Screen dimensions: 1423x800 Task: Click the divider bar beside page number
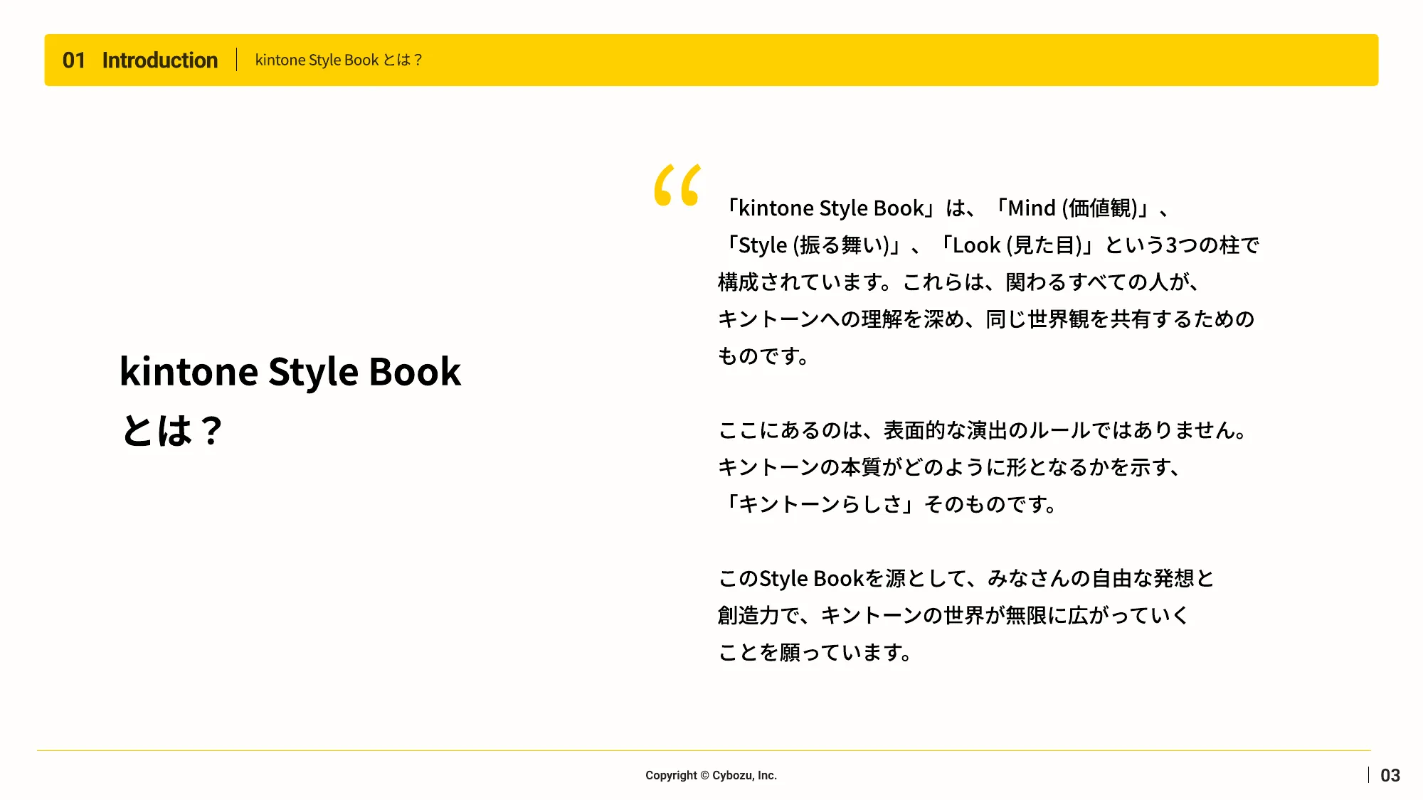(1370, 775)
